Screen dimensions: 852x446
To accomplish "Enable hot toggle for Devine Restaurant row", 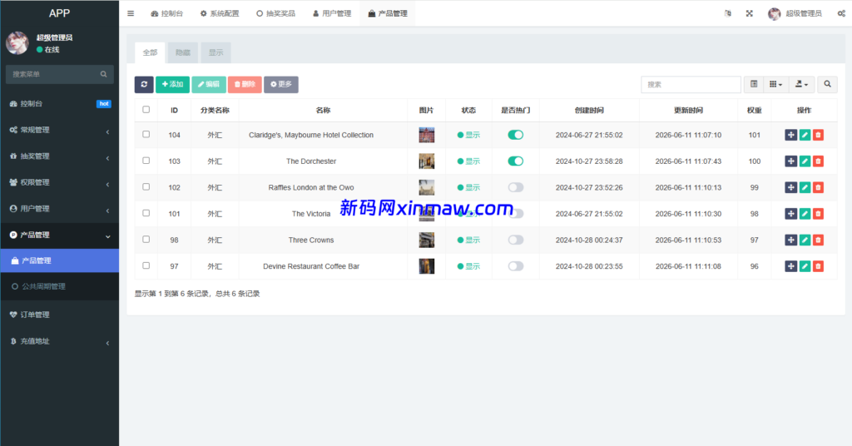I will 516,266.
